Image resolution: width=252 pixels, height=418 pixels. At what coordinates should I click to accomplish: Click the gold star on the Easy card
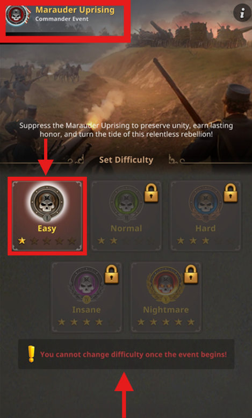[21, 241]
